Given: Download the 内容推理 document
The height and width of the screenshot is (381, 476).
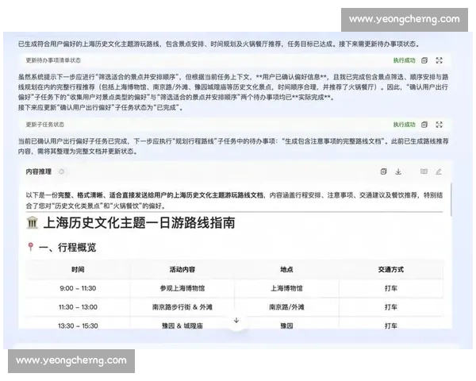Looking at the screenshot, I should (x=398, y=171).
